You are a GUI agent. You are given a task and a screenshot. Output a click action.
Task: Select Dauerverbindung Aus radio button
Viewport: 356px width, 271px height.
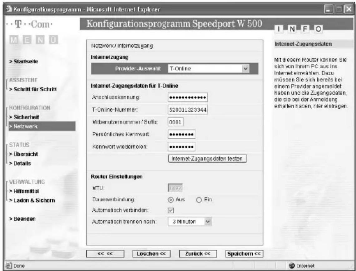(x=170, y=200)
